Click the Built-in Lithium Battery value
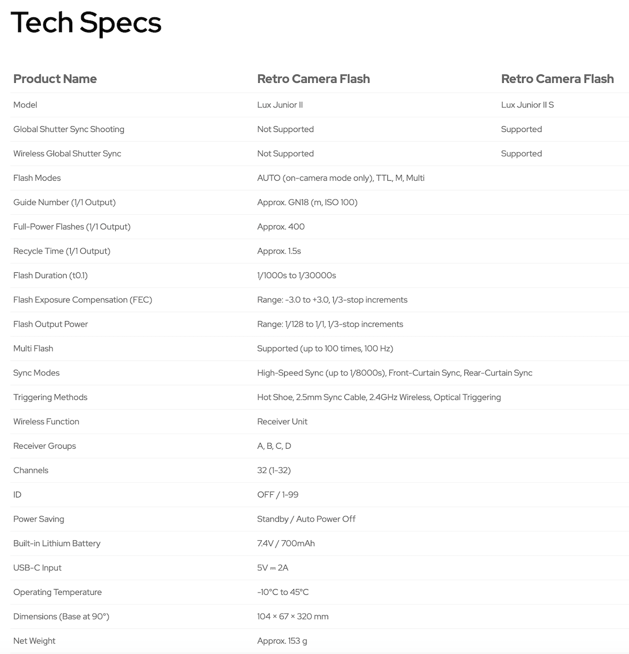The image size is (629, 654). point(286,544)
